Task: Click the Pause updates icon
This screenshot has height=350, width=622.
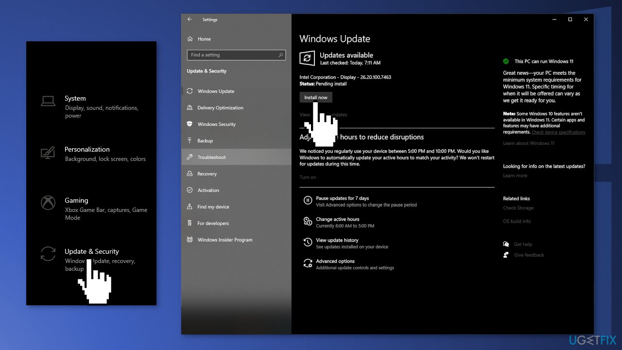Action: click(x=308, y=200)
